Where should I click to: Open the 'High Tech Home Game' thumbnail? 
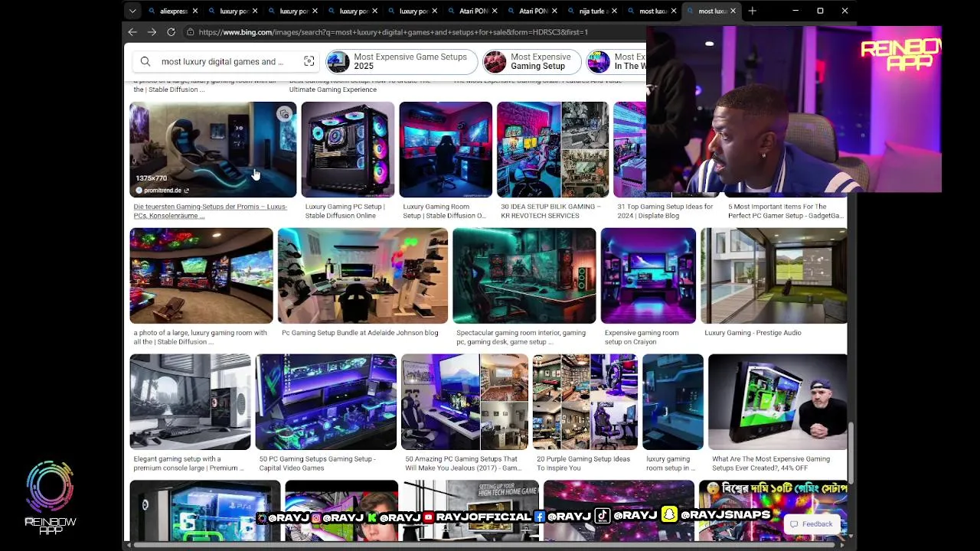pos(472,510)
